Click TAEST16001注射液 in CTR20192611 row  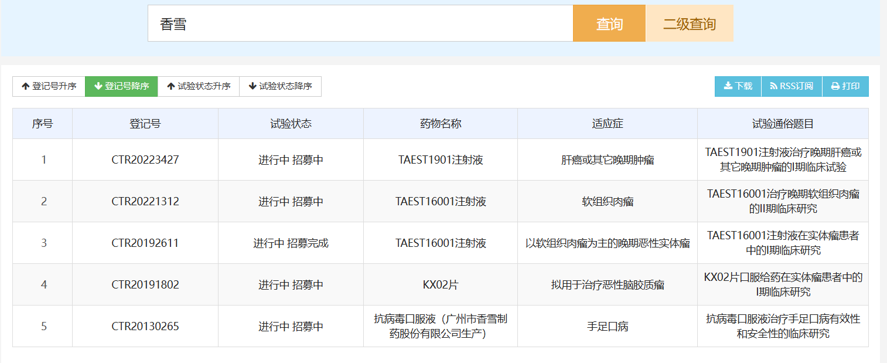click(x=441, y=243)
